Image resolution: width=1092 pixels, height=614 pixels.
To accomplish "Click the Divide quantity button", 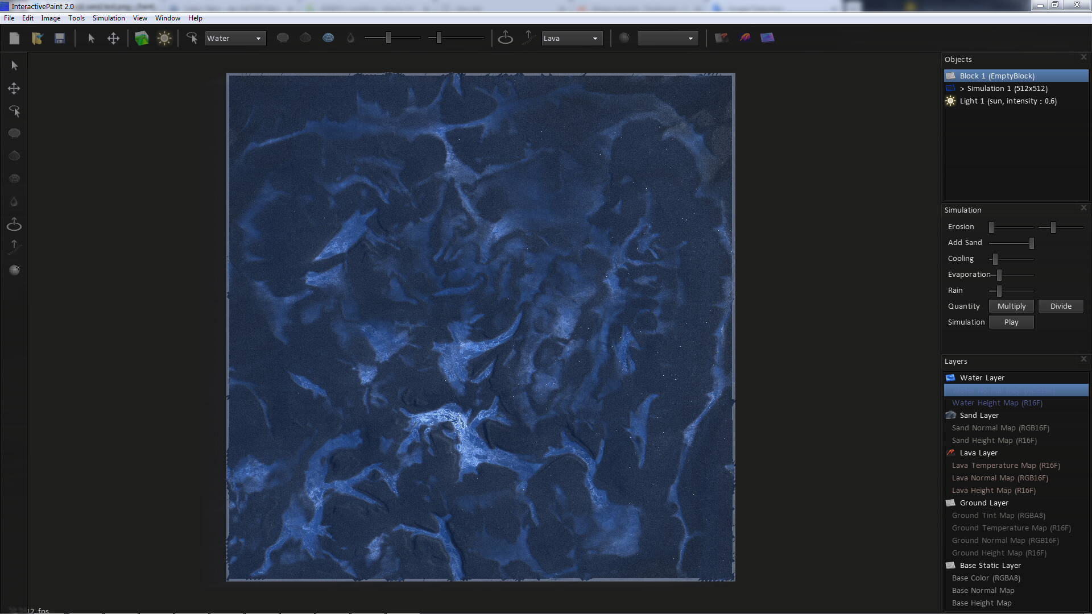I will tap(1061, 306).
